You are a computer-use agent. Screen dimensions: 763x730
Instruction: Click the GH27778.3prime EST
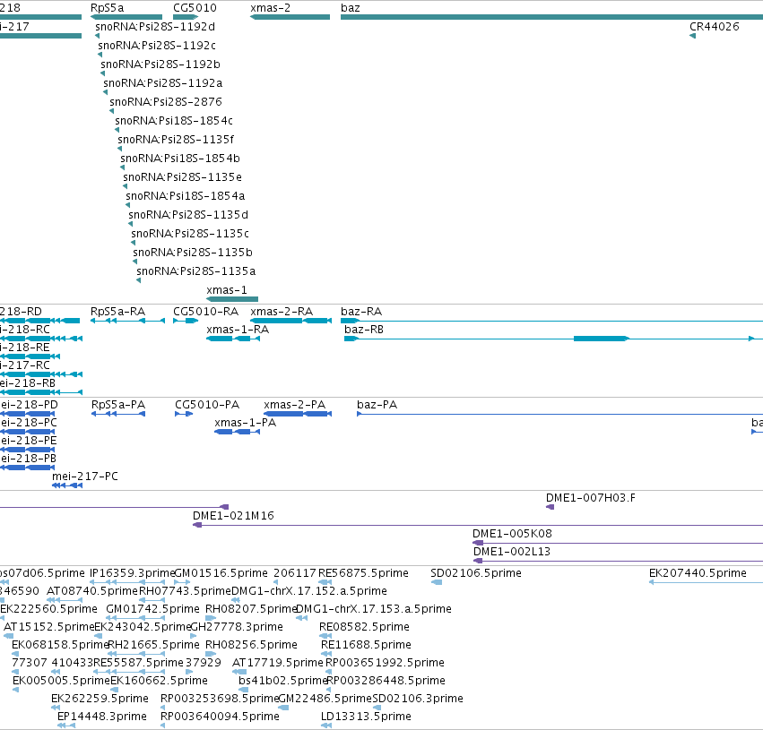click(193, 636)
